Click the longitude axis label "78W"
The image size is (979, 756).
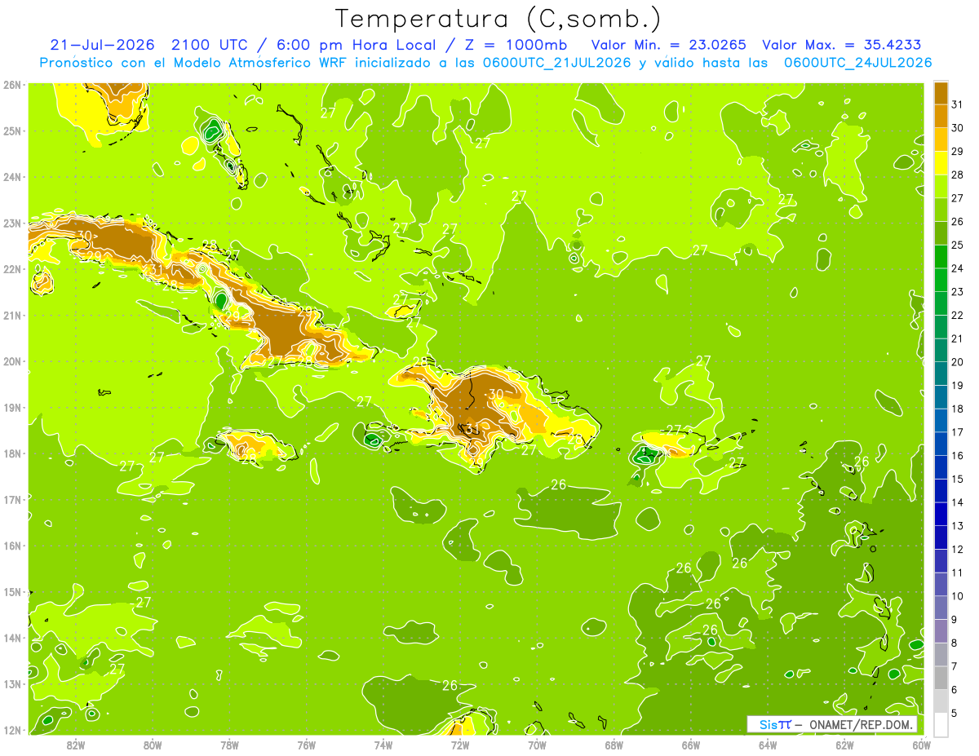pos(229,745)
